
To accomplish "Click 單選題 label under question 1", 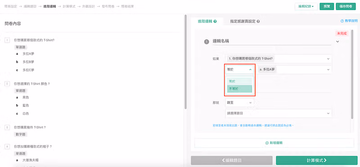I will (x=21, y=47).
